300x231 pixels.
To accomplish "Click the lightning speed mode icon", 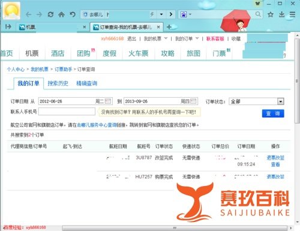I will click(x=152, y=14).
